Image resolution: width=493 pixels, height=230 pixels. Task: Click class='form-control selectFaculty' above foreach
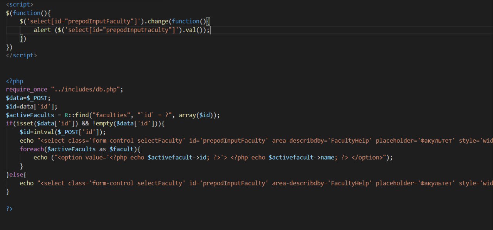127,141
